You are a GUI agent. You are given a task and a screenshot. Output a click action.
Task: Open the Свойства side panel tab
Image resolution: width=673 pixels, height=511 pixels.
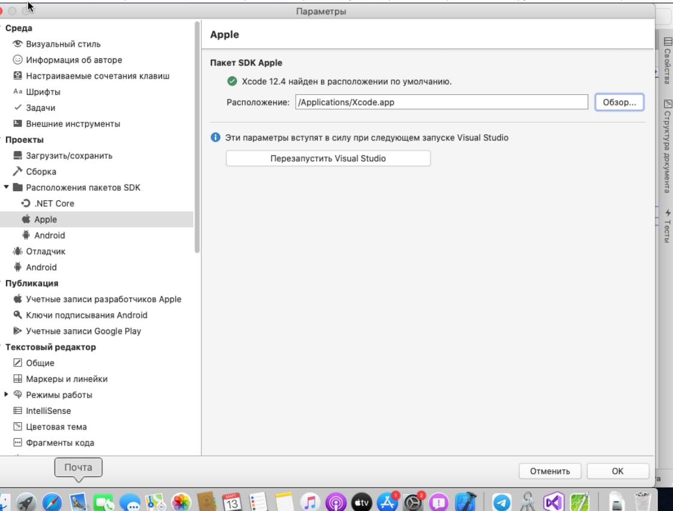click(668, 61)
